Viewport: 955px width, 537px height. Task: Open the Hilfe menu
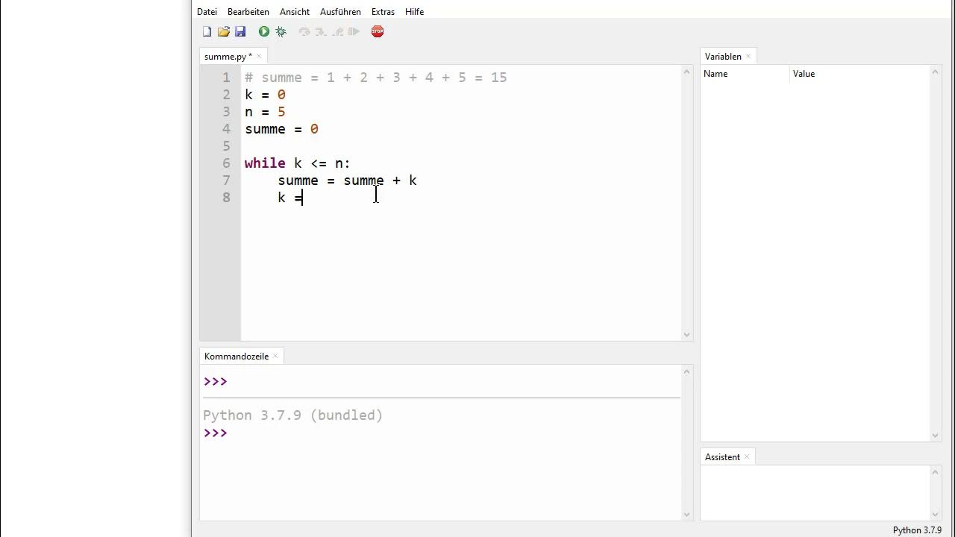tap(414, 12)
